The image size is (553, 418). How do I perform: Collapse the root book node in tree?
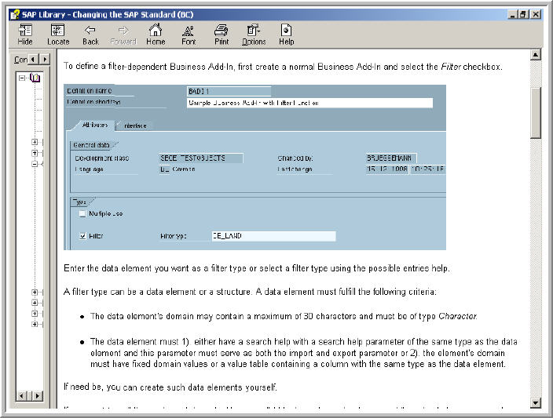[x=22, y=78]
